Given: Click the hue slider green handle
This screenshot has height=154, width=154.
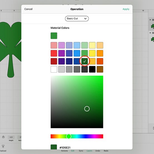Looking at the screenshot, I should click(69, 136).
